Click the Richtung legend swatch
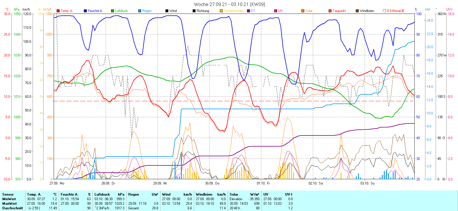The height and width of the screenshot is (211, 458). point(194,11)
